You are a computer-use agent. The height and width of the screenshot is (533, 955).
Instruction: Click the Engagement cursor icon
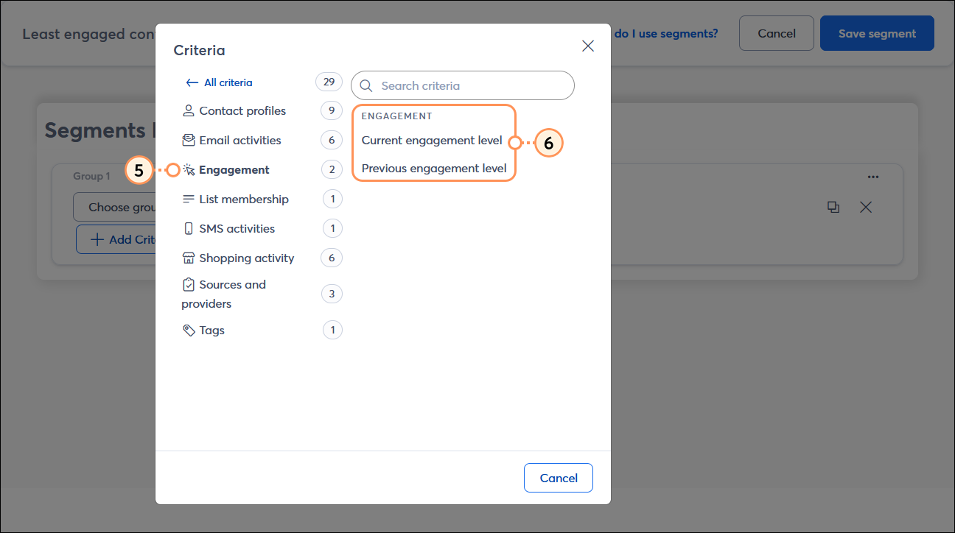[x=189, y=169]
